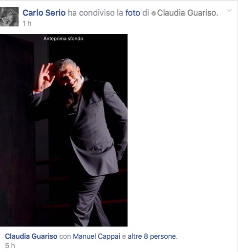Visit Manuel Cappai's tagged profile
This screenshot has height=252, width=238.
[x=96, y=236]
